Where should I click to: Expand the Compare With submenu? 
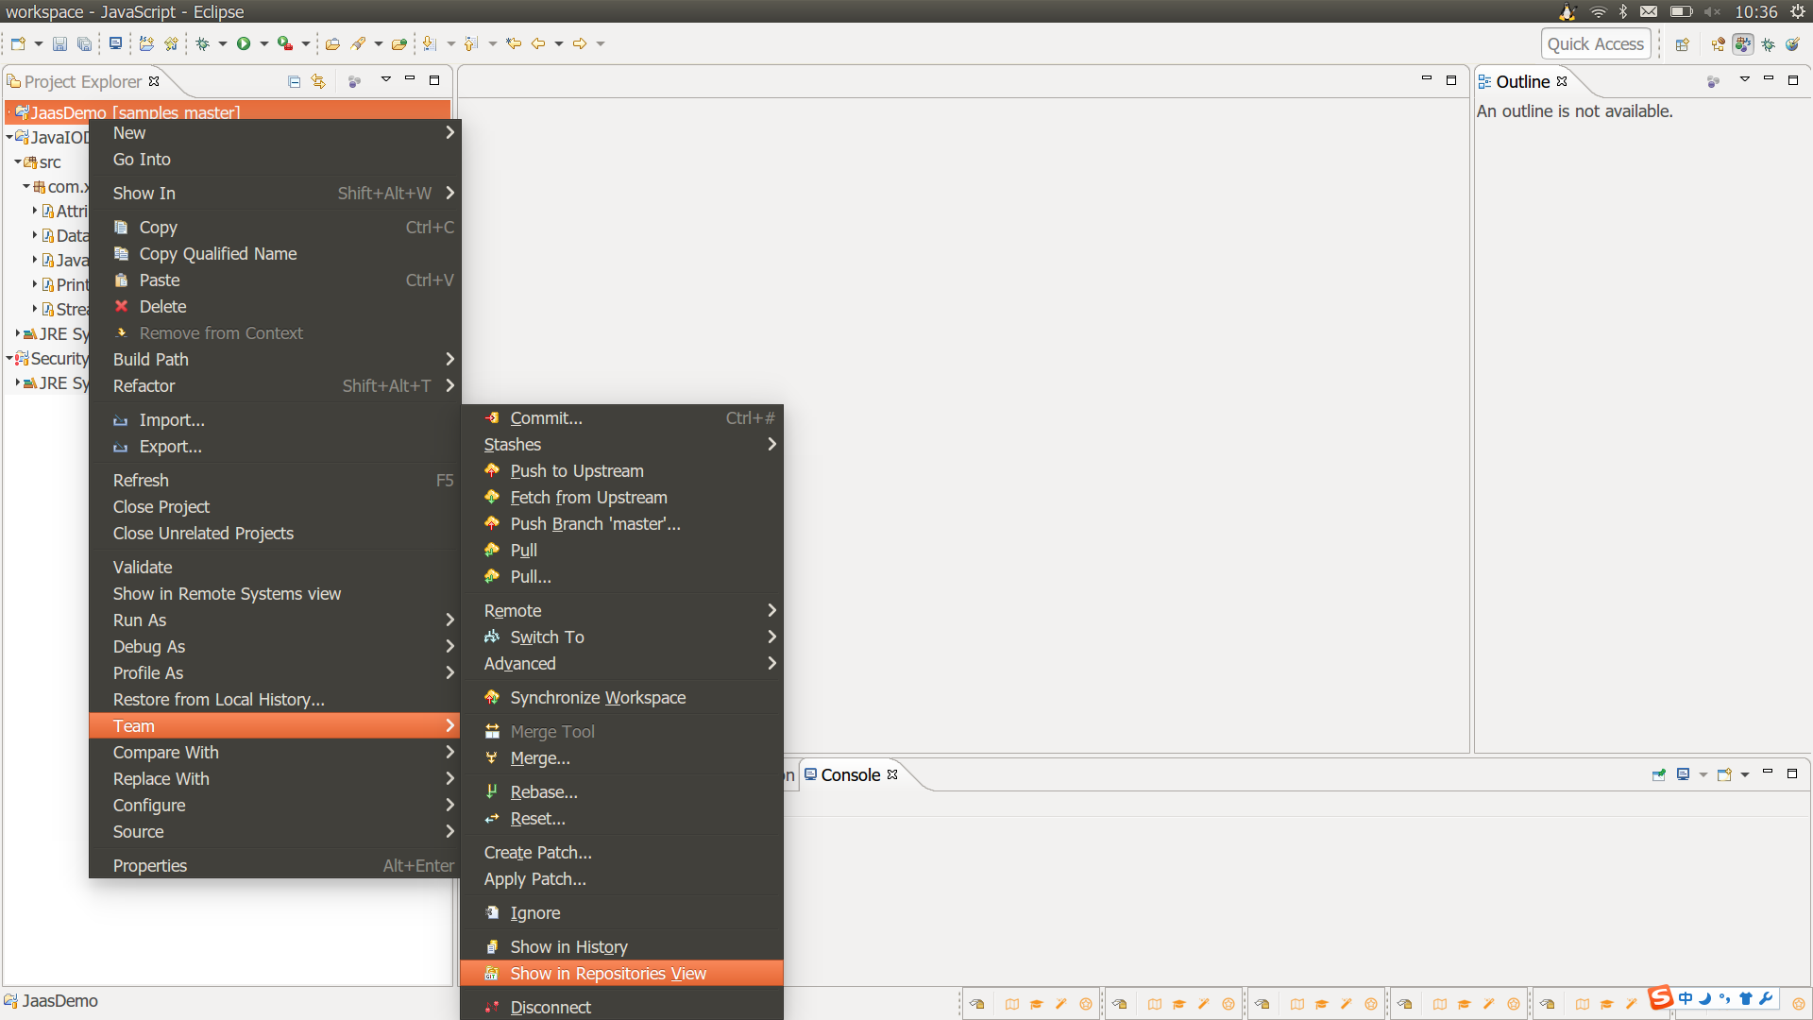275,753
